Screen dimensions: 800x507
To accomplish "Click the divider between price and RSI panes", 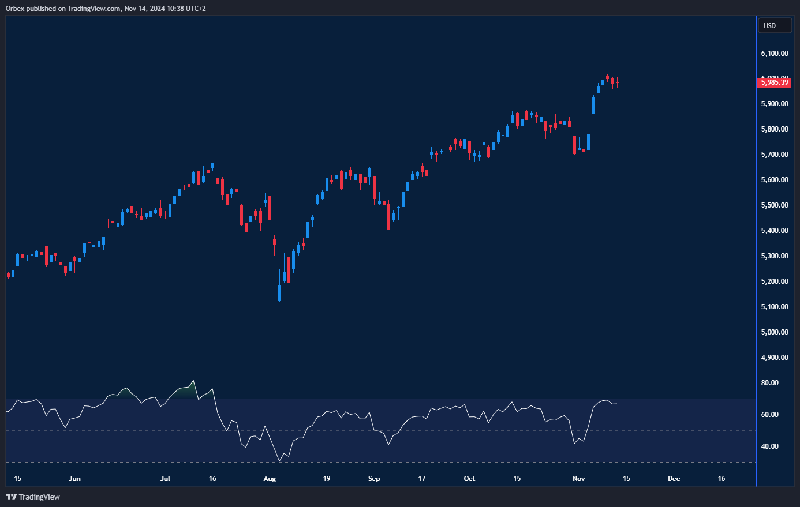I will [x=381, y=370].
